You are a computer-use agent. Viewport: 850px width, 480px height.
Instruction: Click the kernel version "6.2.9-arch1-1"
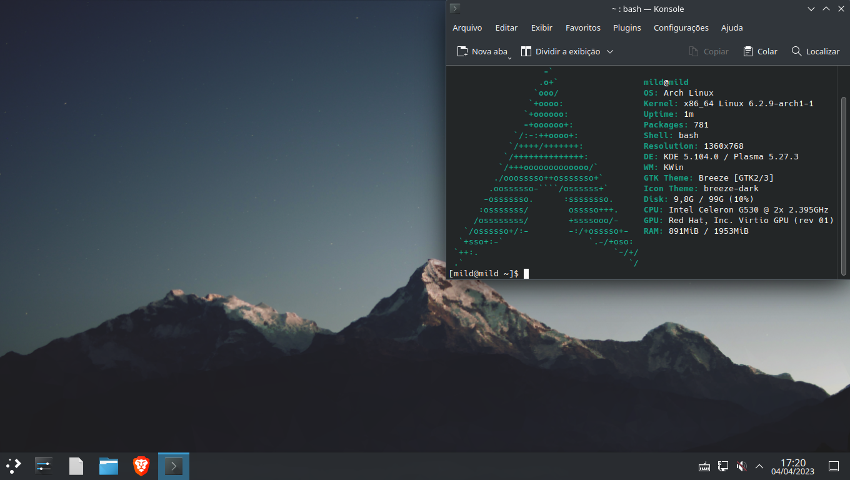click(x=781, y=103)
